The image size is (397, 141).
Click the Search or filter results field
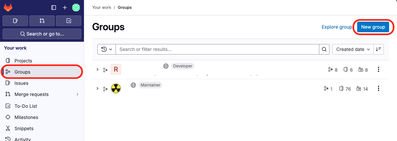pyautogui.click(x=217, y=49)
